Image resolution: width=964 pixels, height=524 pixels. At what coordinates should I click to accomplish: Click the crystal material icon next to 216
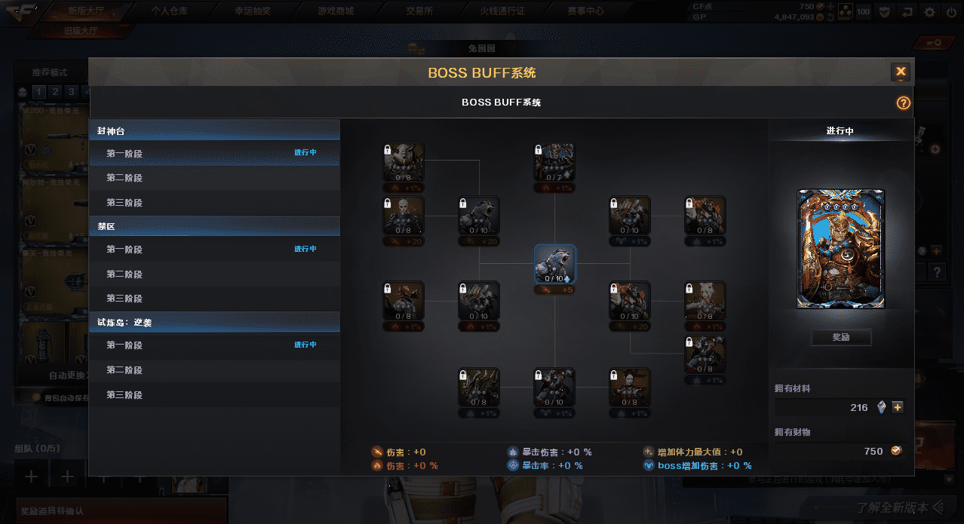tap(882, 407)
